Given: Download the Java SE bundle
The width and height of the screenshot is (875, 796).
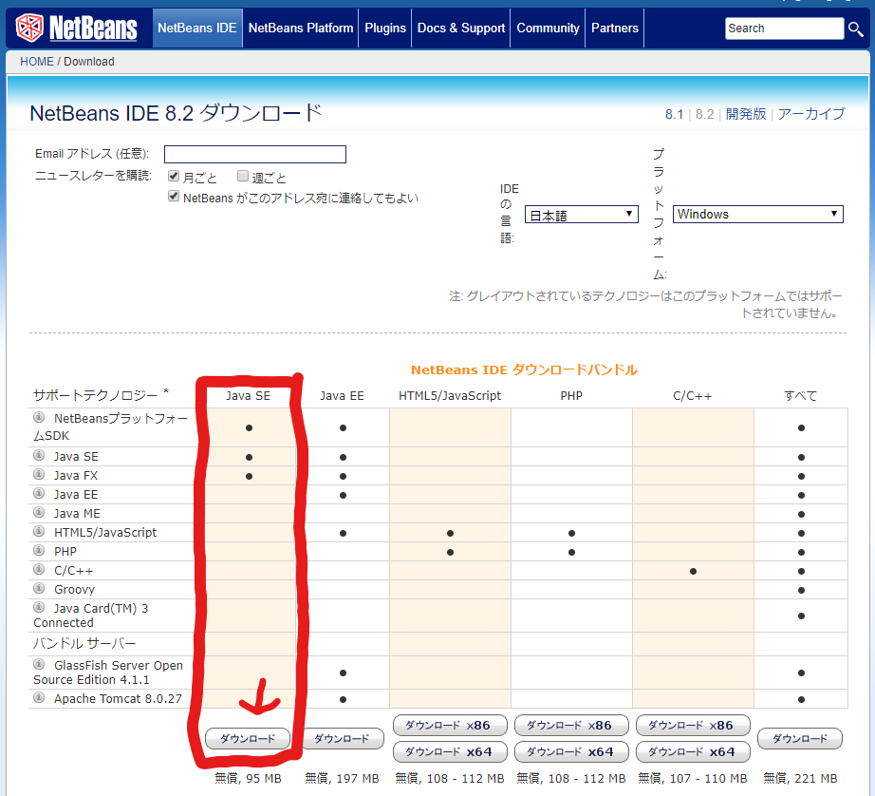Looking at the screenshot, I should tap(248, 738).
